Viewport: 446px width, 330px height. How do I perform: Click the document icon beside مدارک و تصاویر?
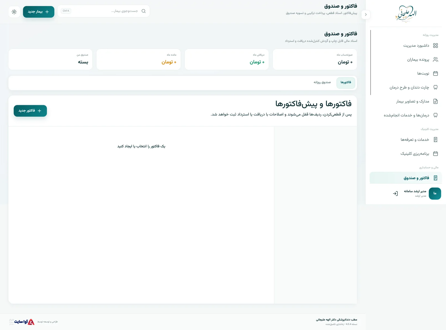(x=435, y=101)
